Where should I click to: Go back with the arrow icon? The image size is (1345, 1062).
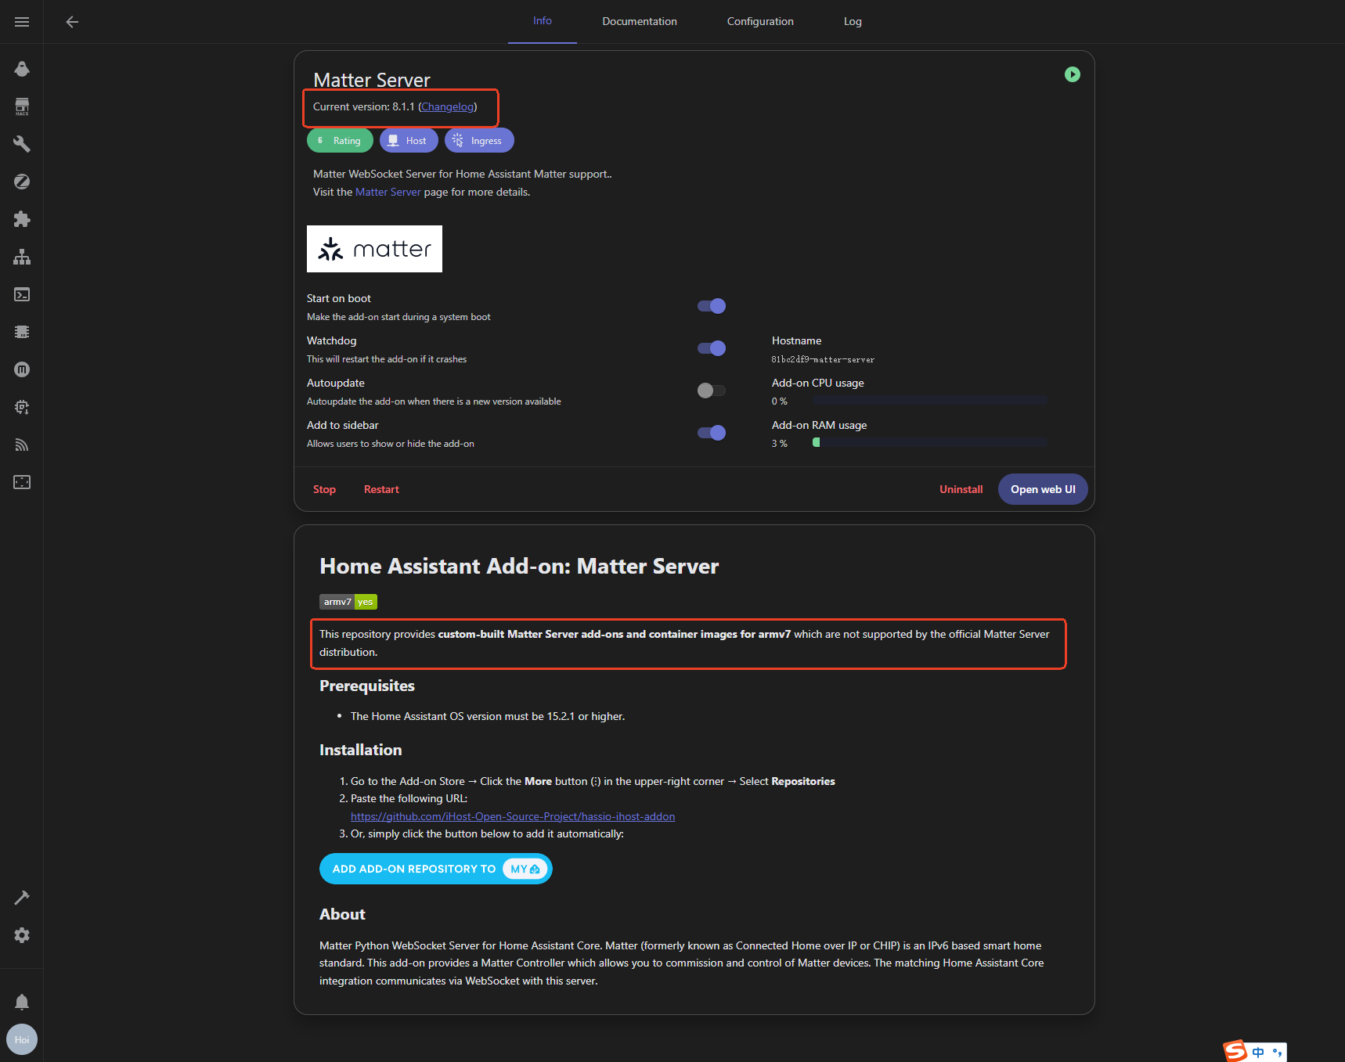(x=72, y=22)
